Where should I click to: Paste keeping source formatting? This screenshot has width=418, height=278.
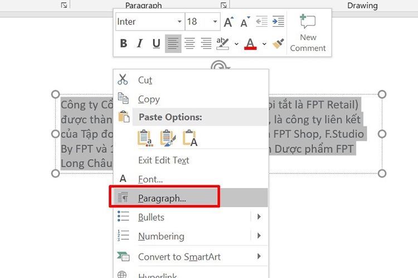167,138
